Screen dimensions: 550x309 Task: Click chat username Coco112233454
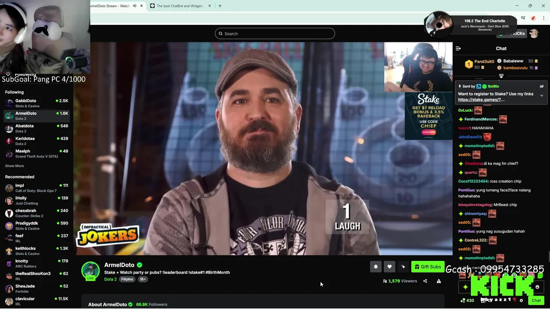473,182
